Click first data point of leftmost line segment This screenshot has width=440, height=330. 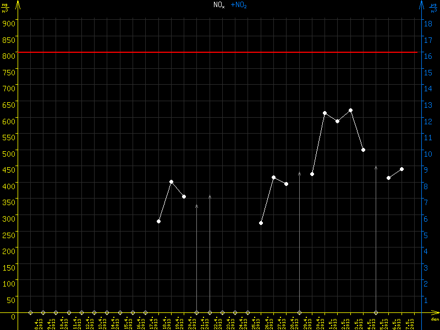click(x=158, y=221)
